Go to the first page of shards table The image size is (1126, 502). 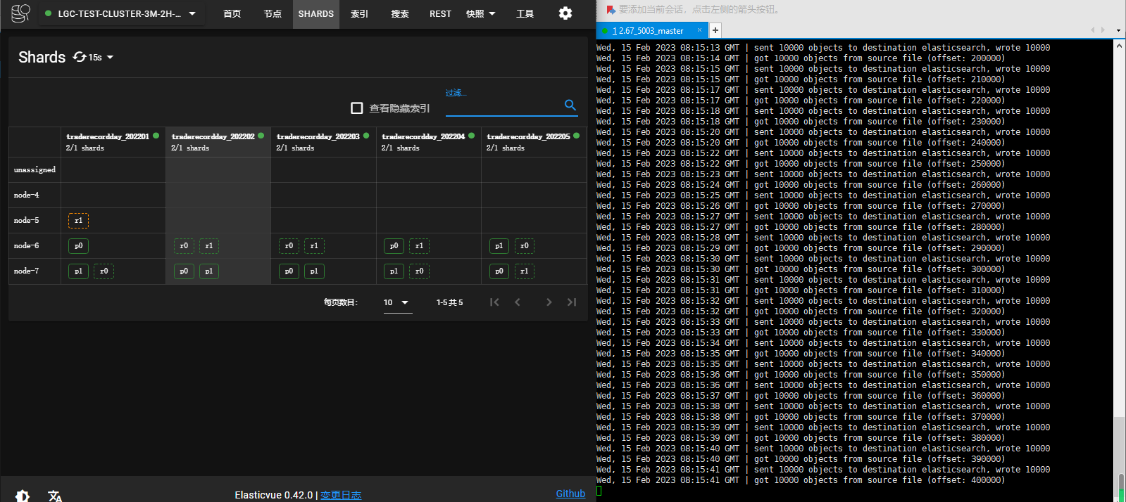494,302
